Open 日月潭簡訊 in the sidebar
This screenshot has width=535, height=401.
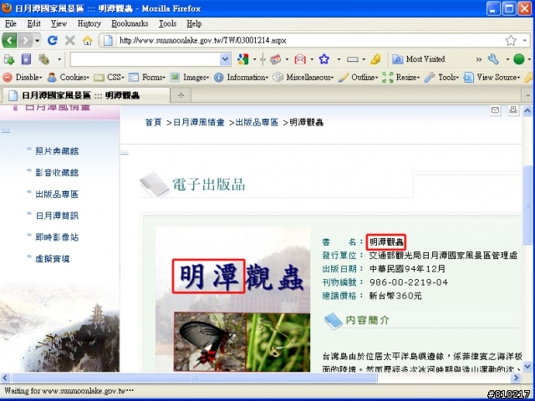[x=57, y=216]
